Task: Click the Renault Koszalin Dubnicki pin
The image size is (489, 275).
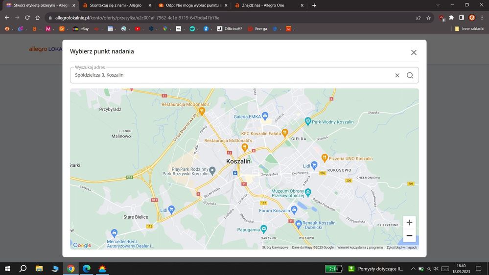Action: point(298,224)
